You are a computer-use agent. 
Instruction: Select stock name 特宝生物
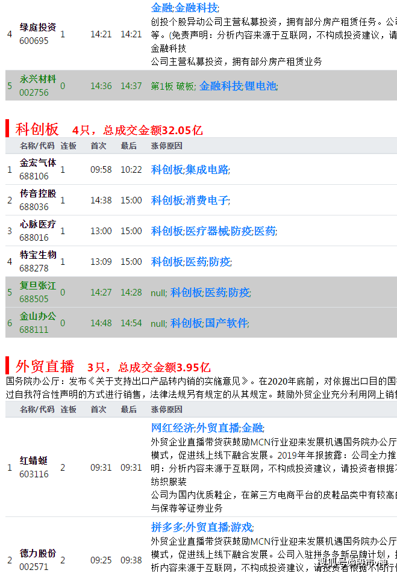[38, 255]
